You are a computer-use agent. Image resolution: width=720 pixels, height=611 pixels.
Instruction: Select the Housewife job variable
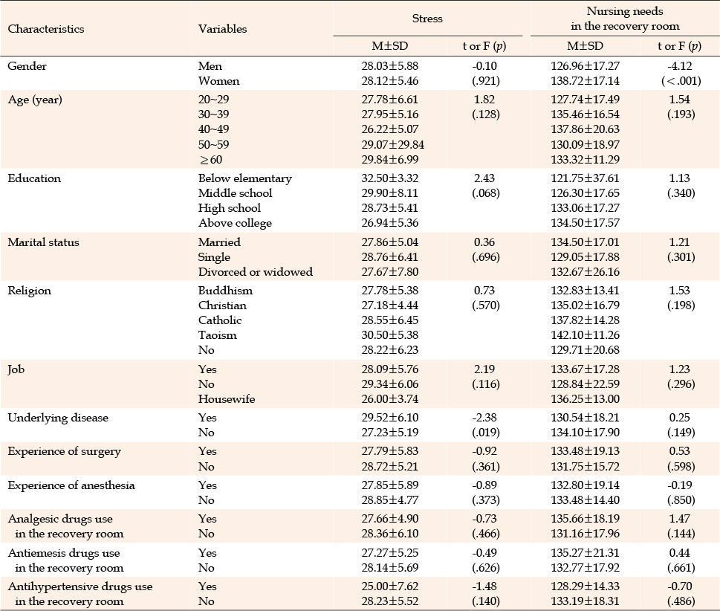227,399
